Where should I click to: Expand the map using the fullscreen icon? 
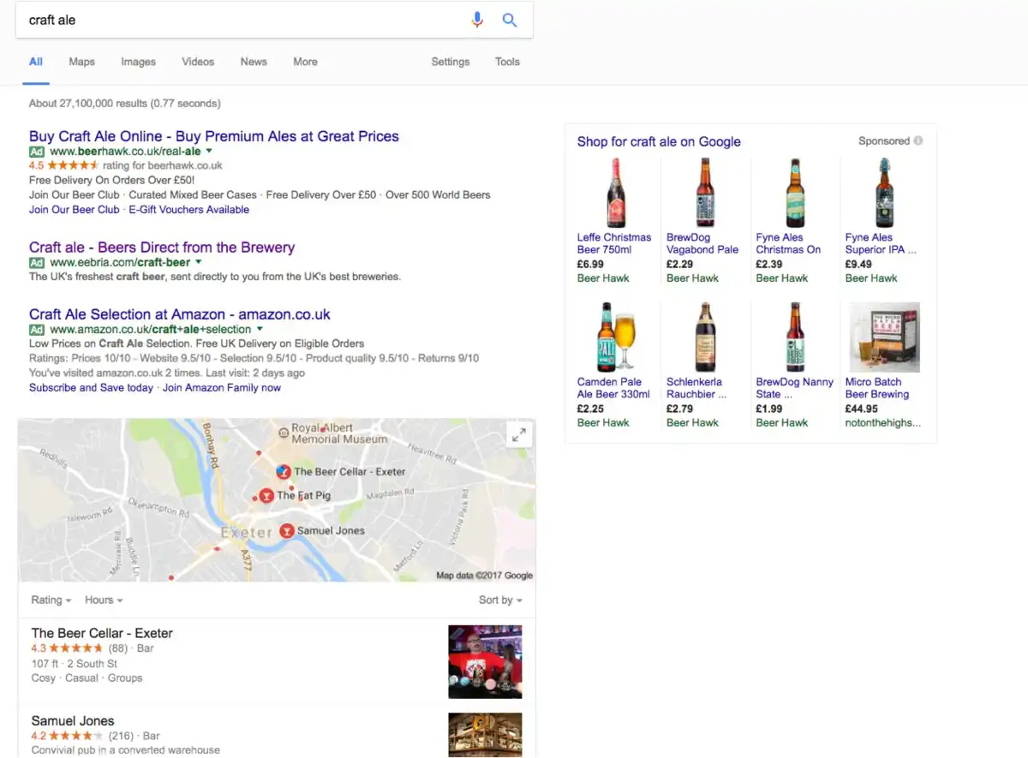518,434
